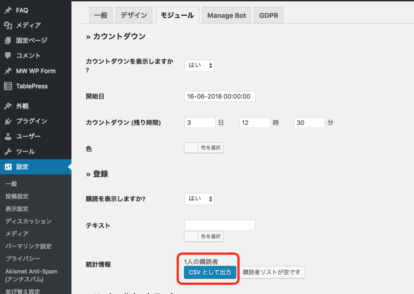Viewport: 414px width, 294px height.
Task: Open the GDPR tab
Action: click(x=268, y=16)
